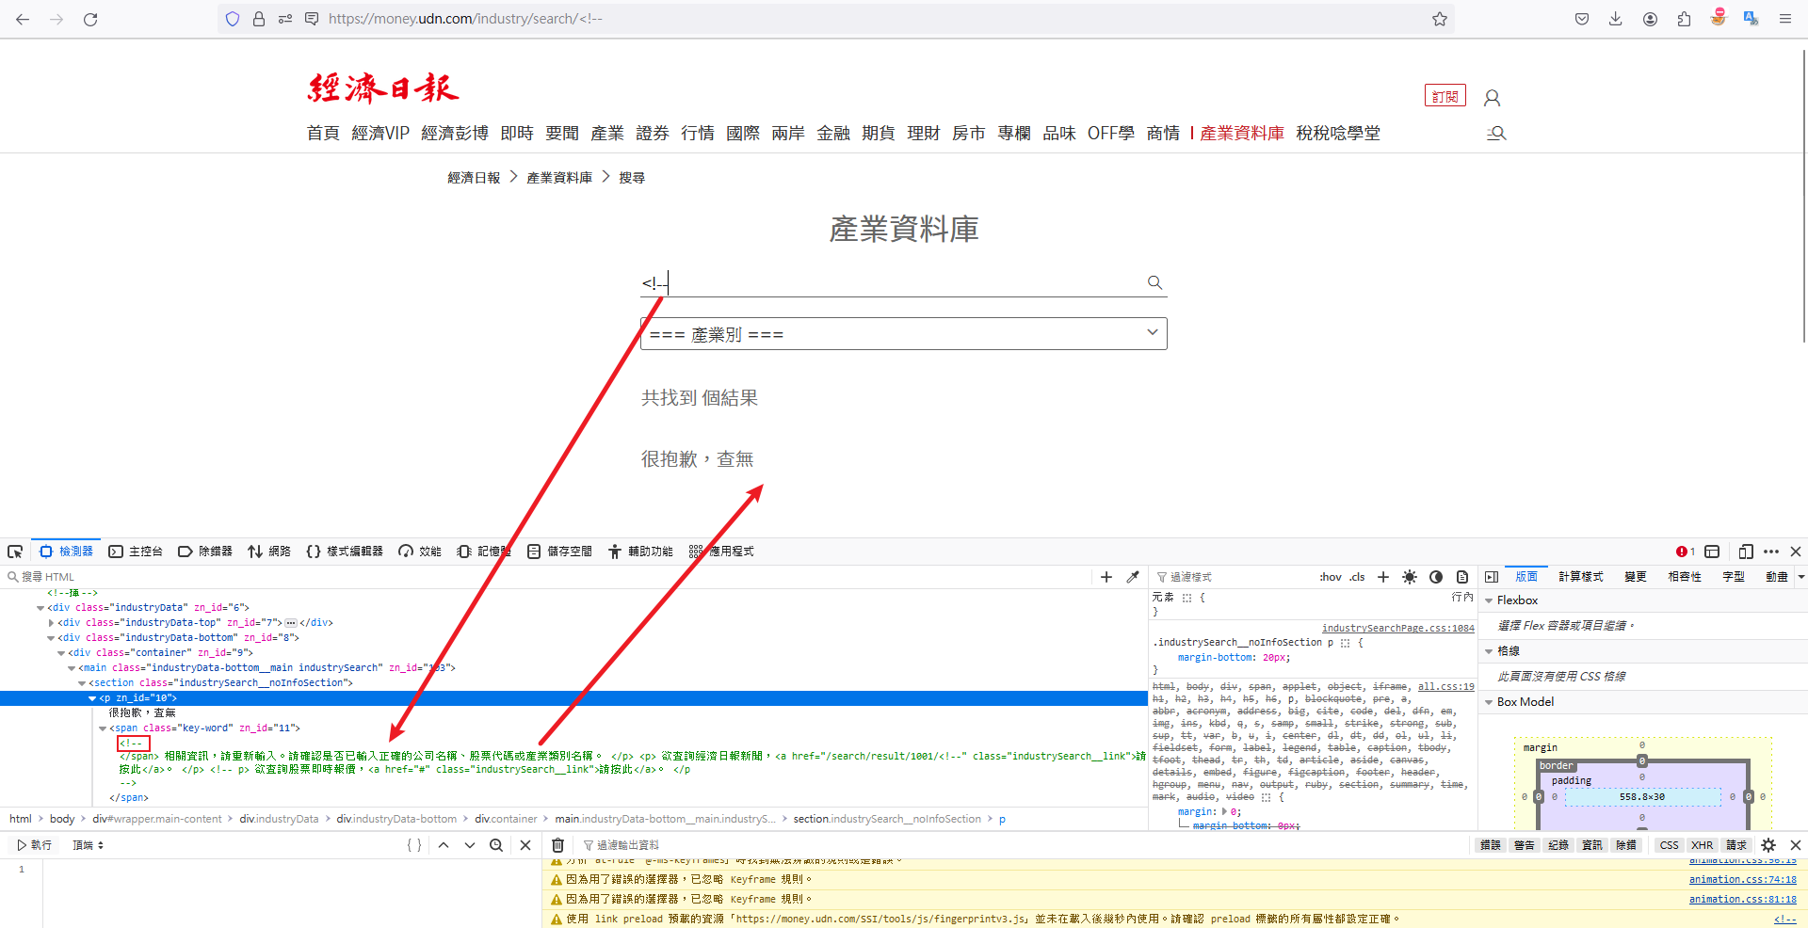Collapse the div class container node
Viewport: 1808px width, 928px height.
click(x=61, y=653)
